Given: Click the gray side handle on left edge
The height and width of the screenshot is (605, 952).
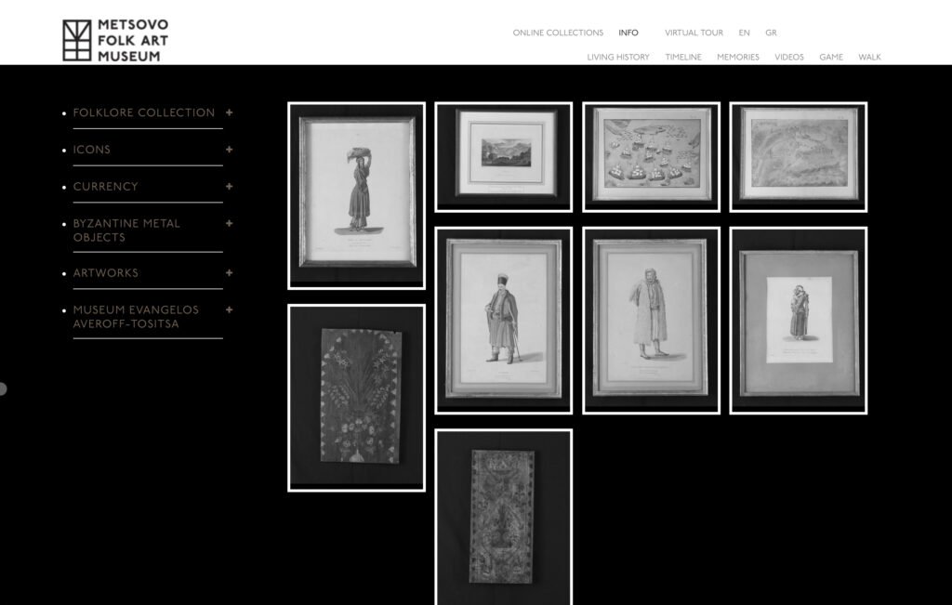Looking at the screenshot, I should (3, 388).
